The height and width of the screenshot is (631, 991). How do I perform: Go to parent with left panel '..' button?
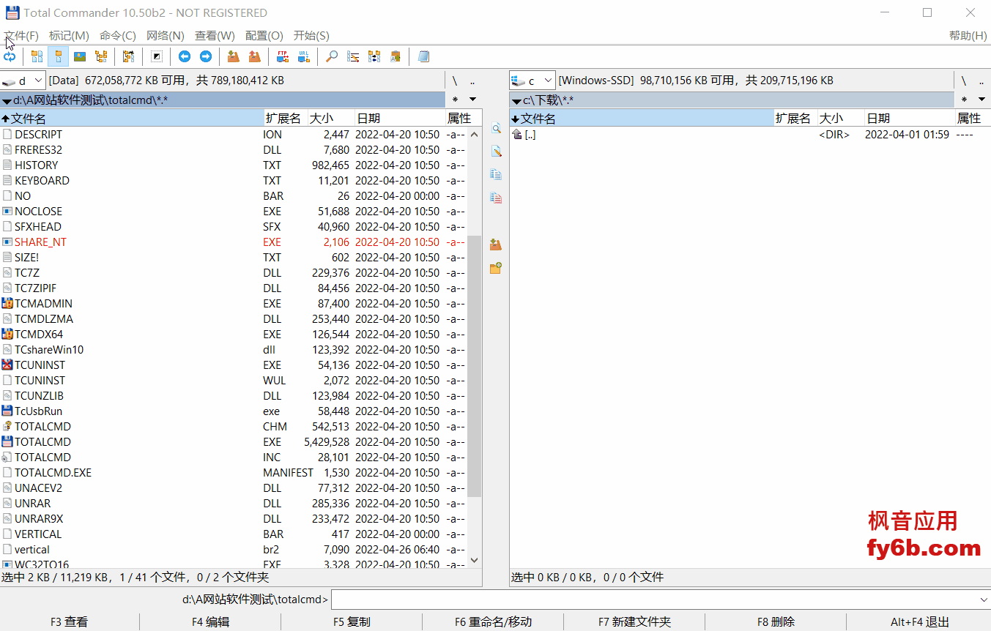pos(472,81)
